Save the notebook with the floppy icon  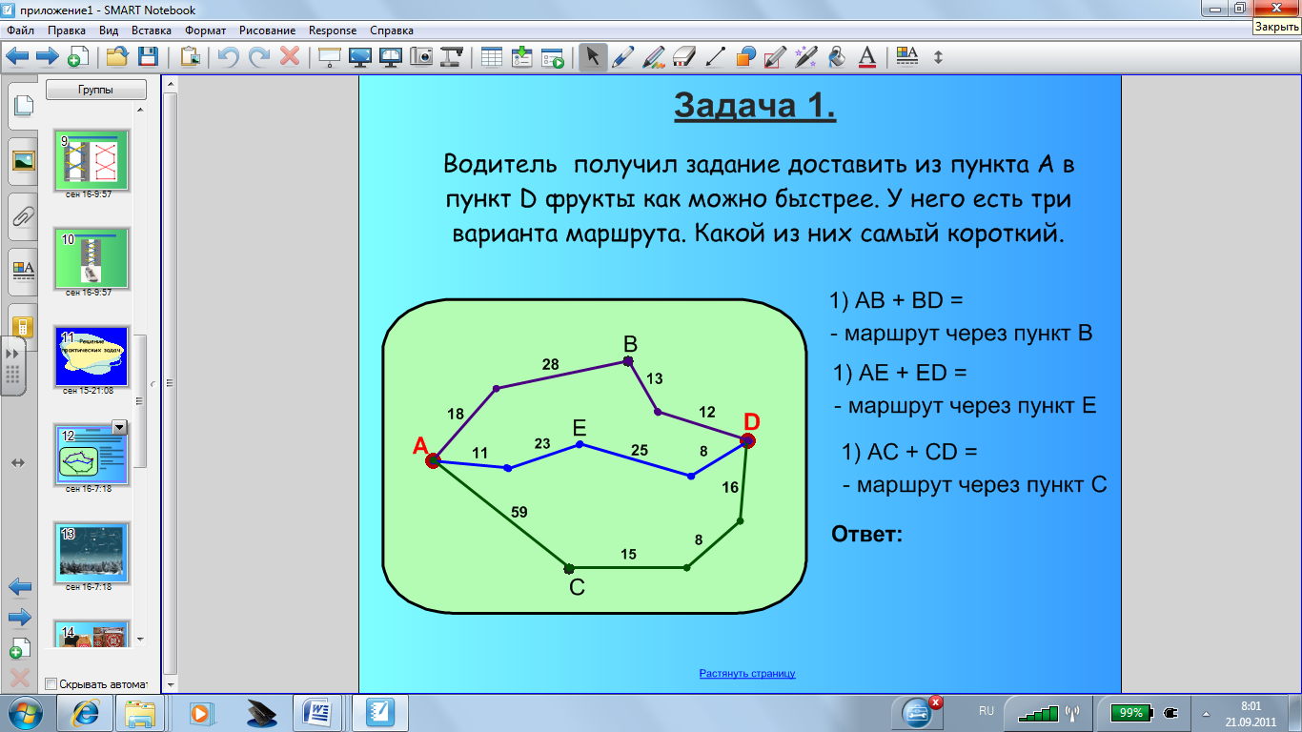(148, 56)
